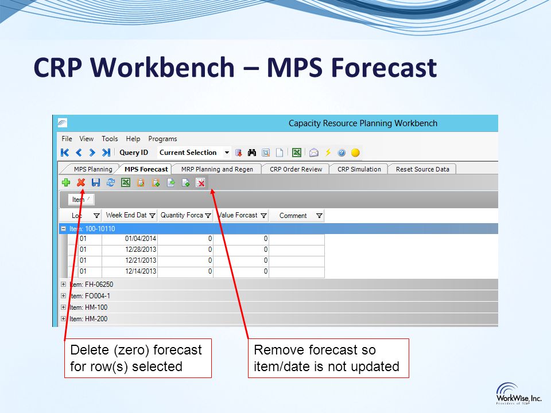Save forecast with the floppy disk icon
Viewport: 551px width, 413px height.
[96, 182]
